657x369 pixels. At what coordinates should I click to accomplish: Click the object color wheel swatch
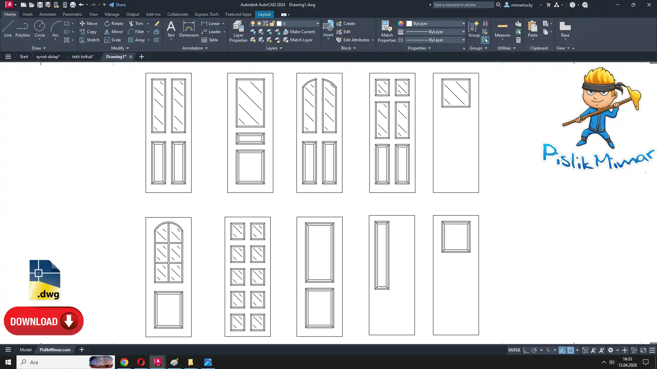pyautogui.click(x=400, y=24)
